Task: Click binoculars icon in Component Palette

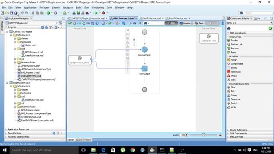Action: coord(229,28)
